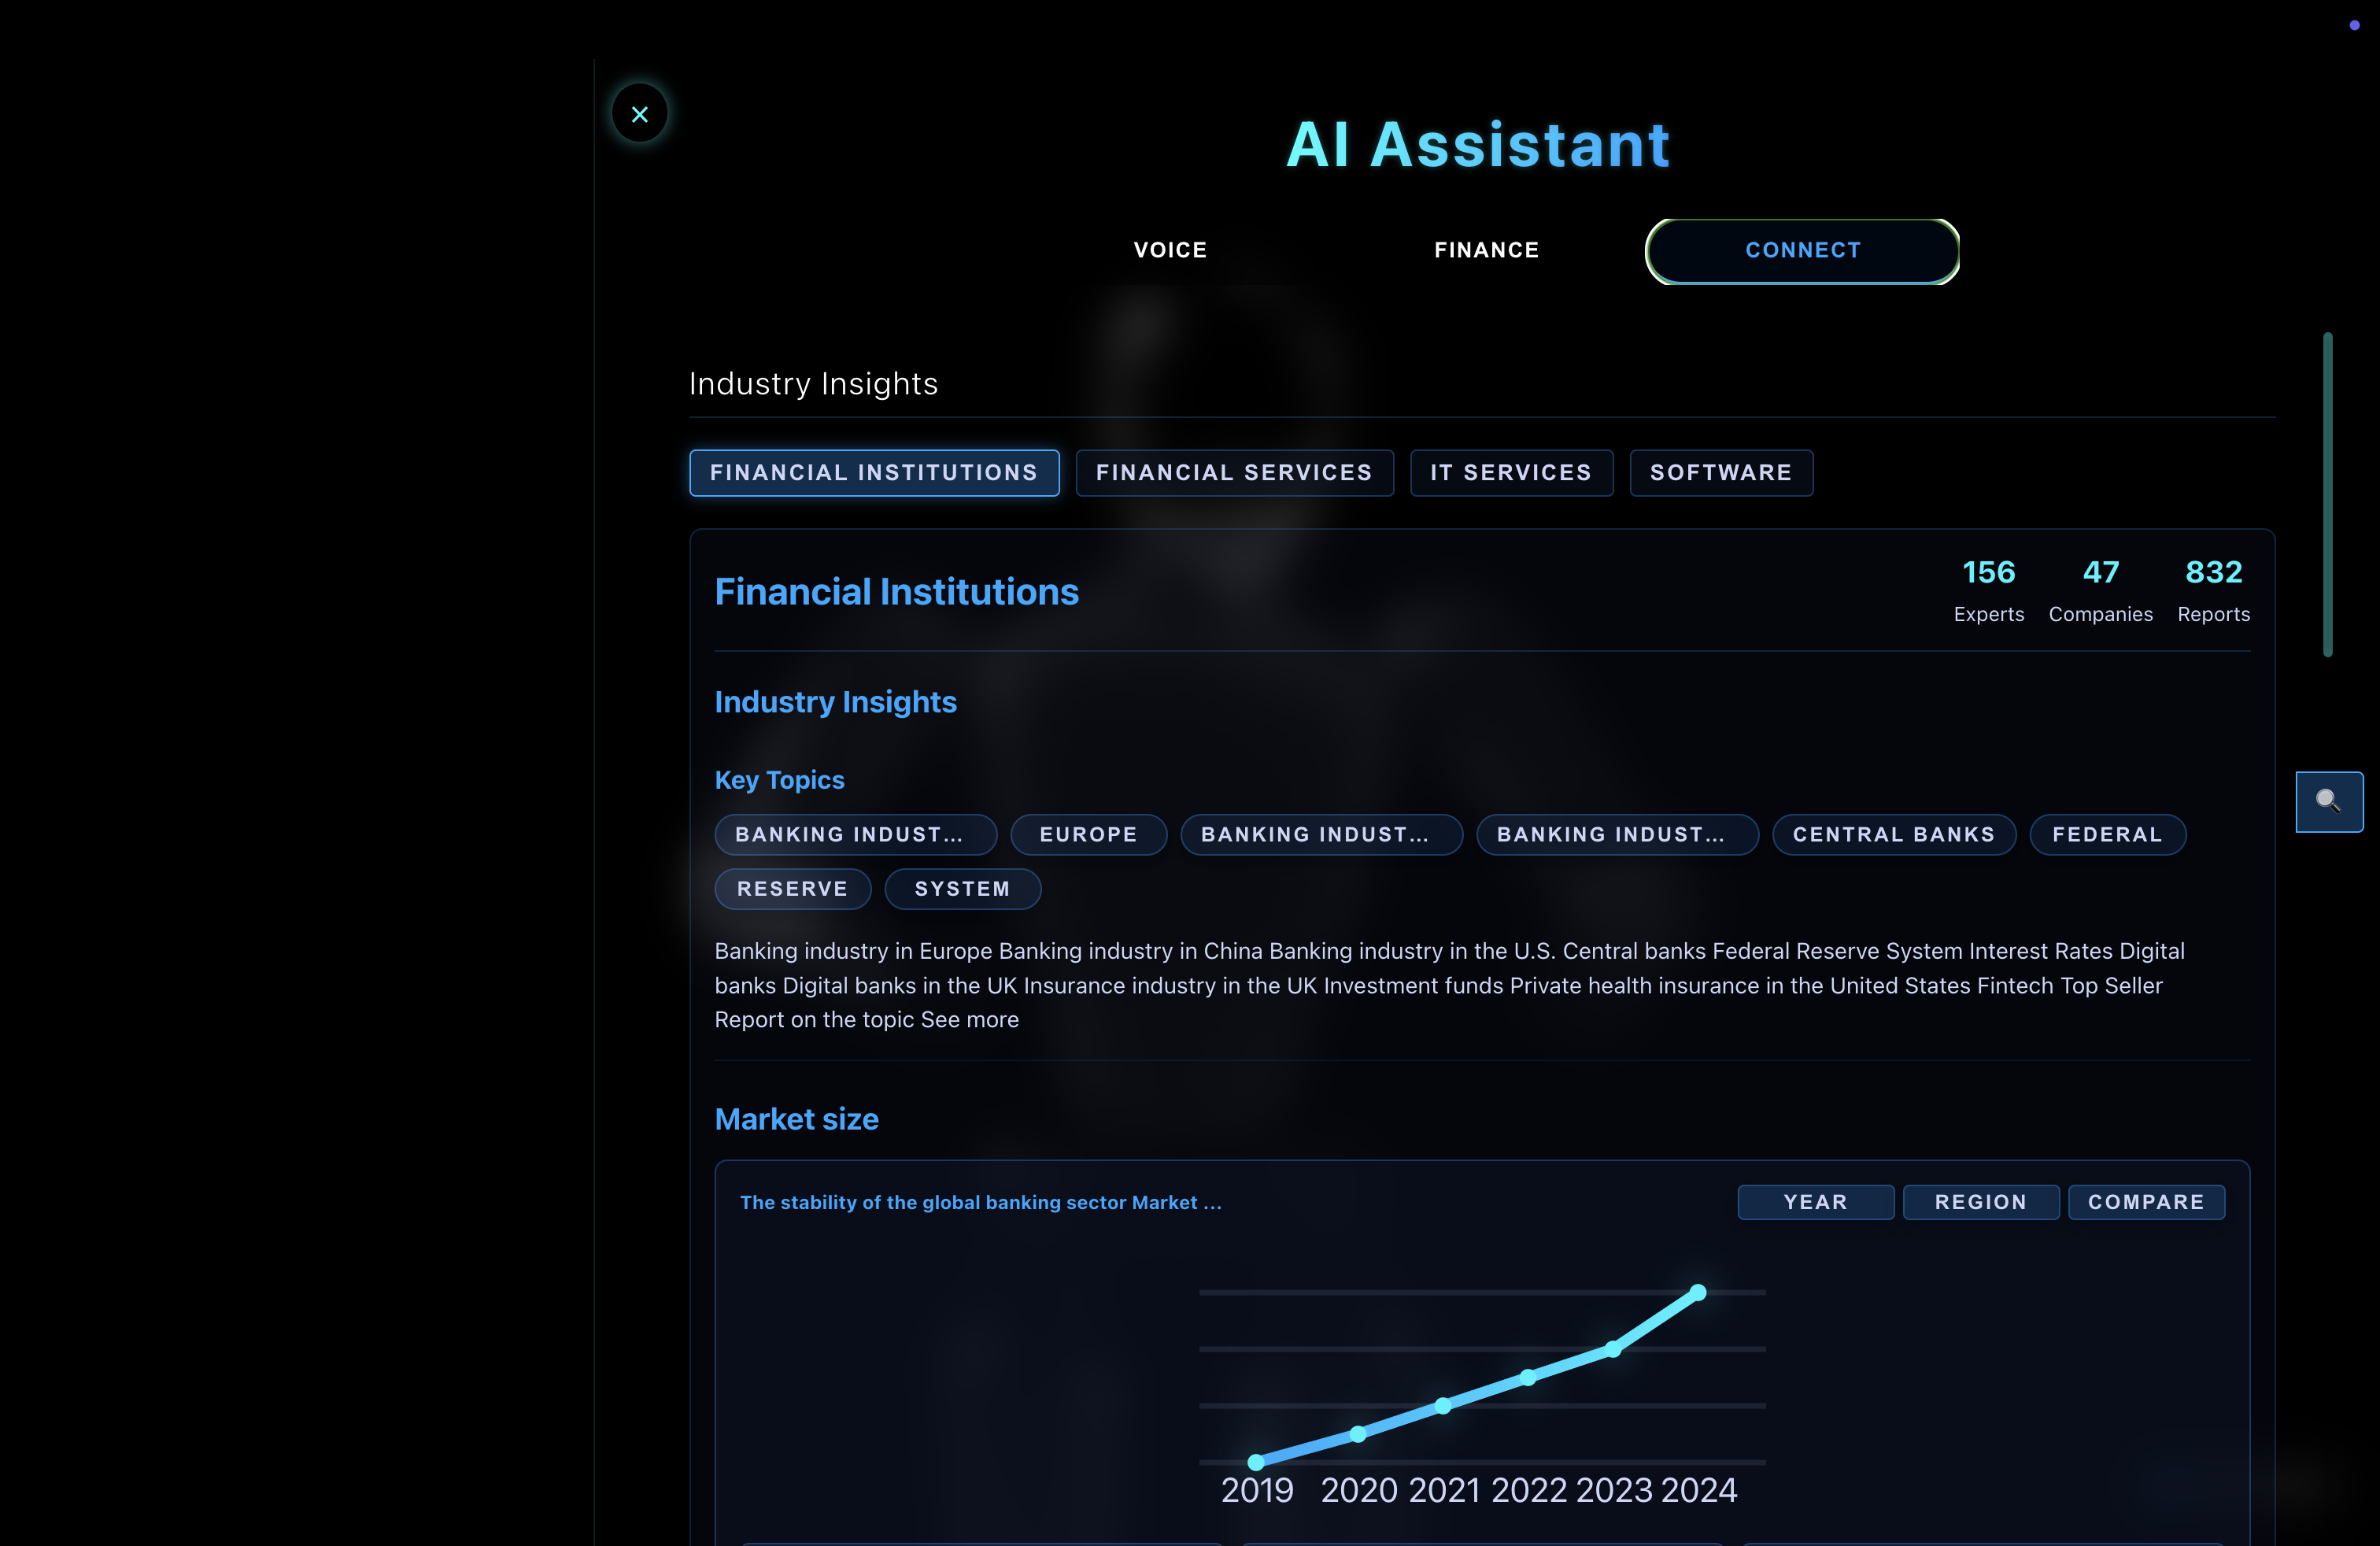This screenshot has width=2380, height=1546.
Task: Switch market chart to Region view
Action: (x=1980, y=1202)
